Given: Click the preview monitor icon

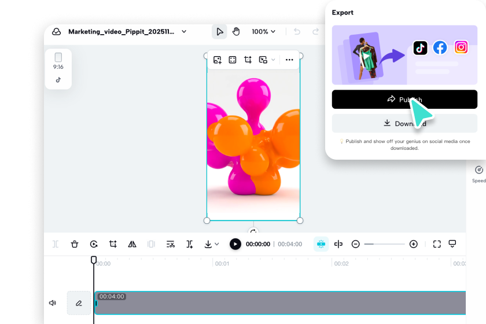Looking at the screenshot, I should point(452,244).
